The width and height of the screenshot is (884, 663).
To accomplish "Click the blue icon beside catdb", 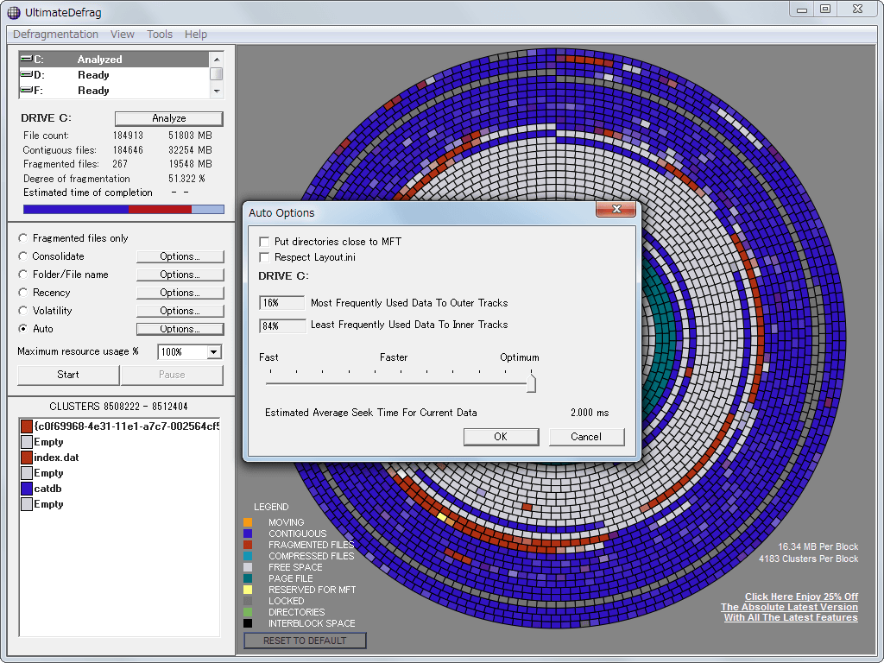I will coord(27,489).
